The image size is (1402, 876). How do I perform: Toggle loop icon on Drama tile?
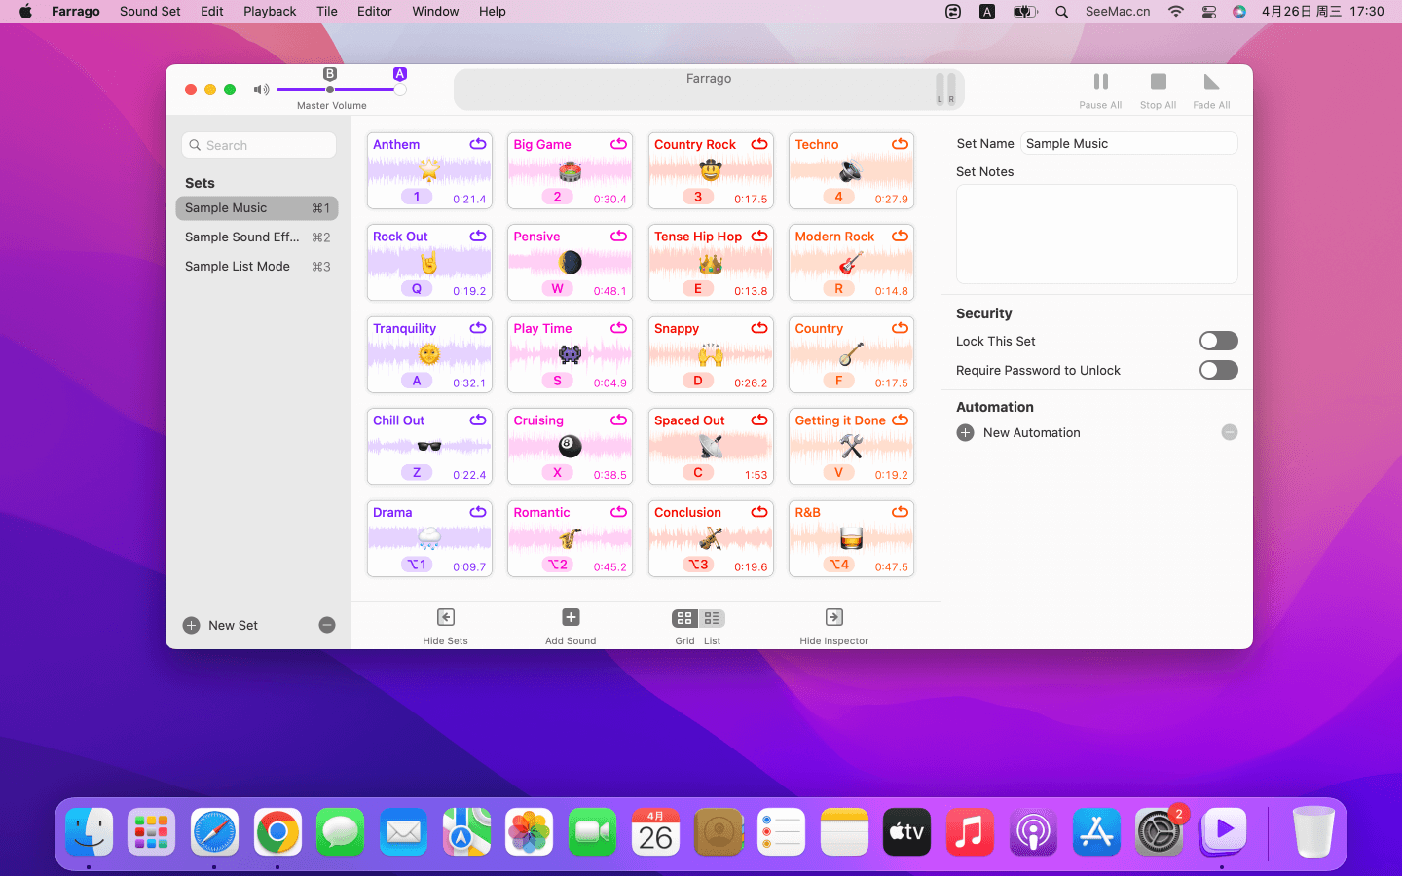click(x=478, y=512)
